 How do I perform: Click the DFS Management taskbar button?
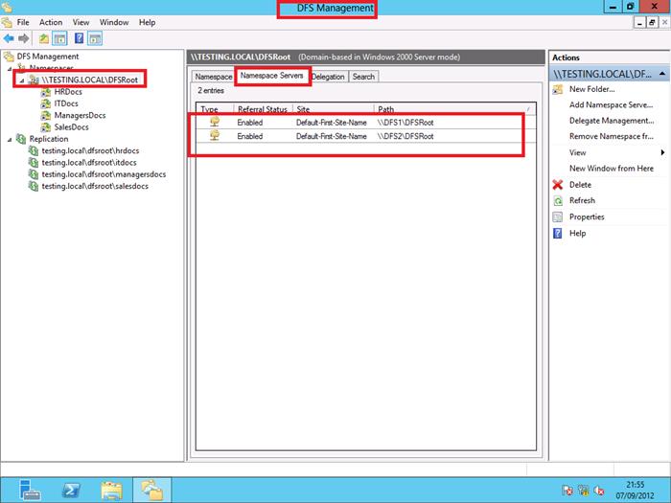coord(151,491)
